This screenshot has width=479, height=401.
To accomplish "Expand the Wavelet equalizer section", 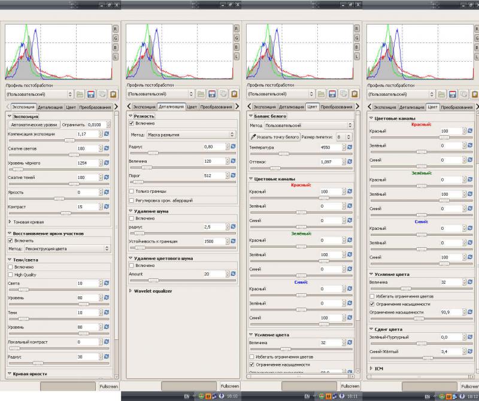I will (131, 291).
